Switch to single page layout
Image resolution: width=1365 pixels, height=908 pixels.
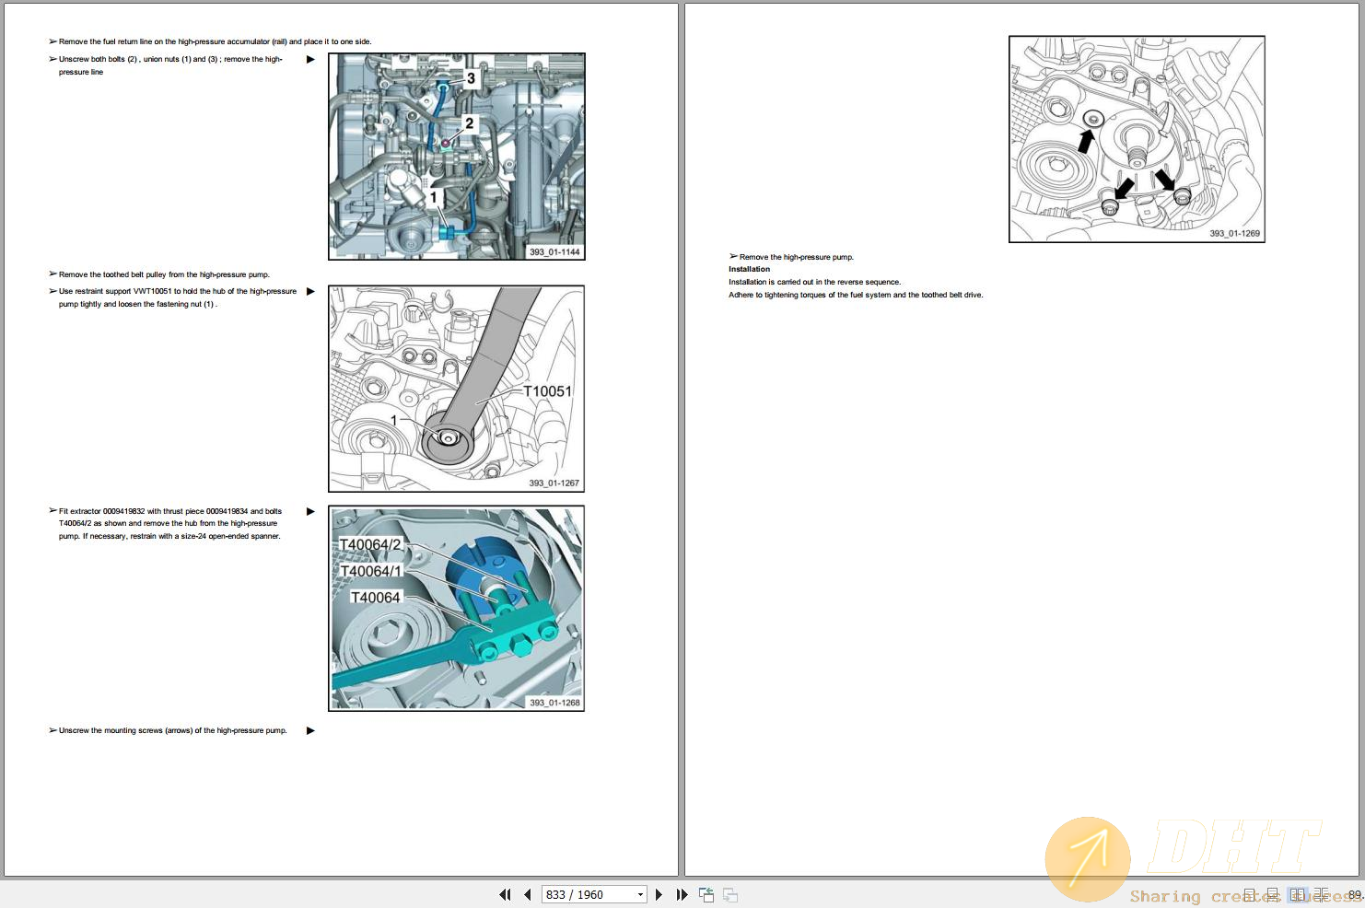coord(1249,895)
